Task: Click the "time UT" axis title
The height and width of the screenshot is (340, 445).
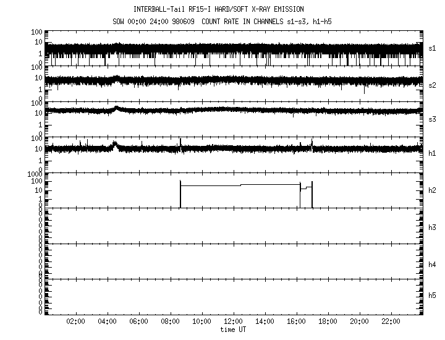Action: (x=234, y=329)
